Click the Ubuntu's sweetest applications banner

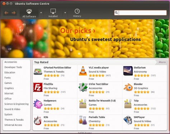(x=105, y=40)
